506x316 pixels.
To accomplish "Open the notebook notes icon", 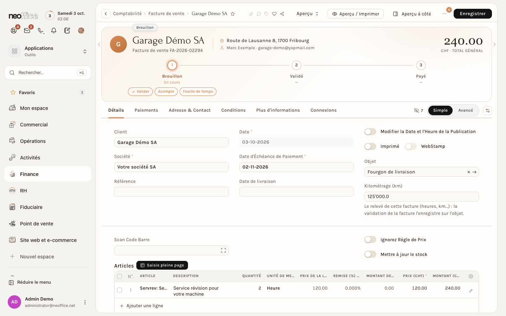I will [67, 31].
